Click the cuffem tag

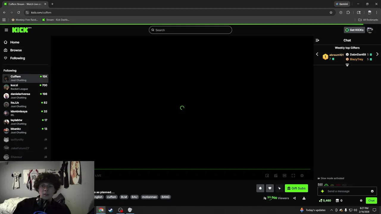pyautogui.click(x=112, y=197)
